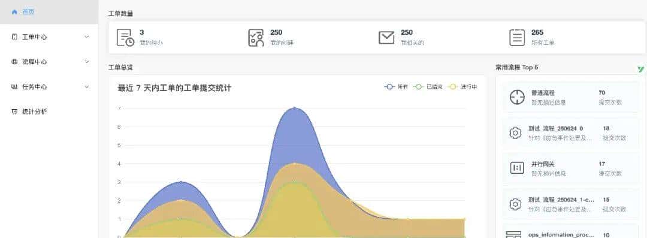Open the 首页 home menu item

[49, 12]
